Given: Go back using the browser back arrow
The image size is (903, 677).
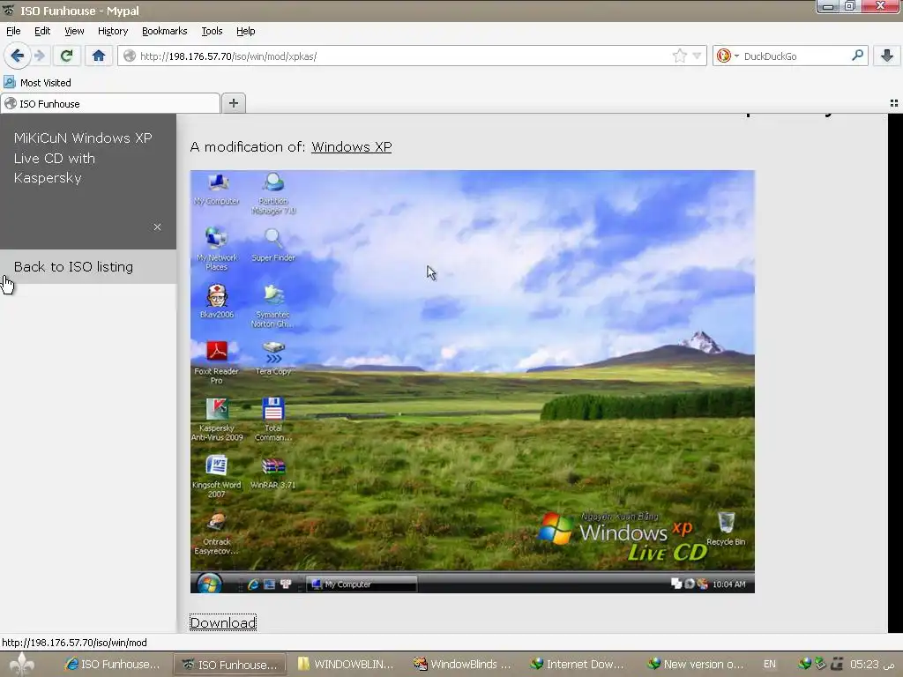Looking at the screenshot, I should pyautogui.click(x=18, y=56).
